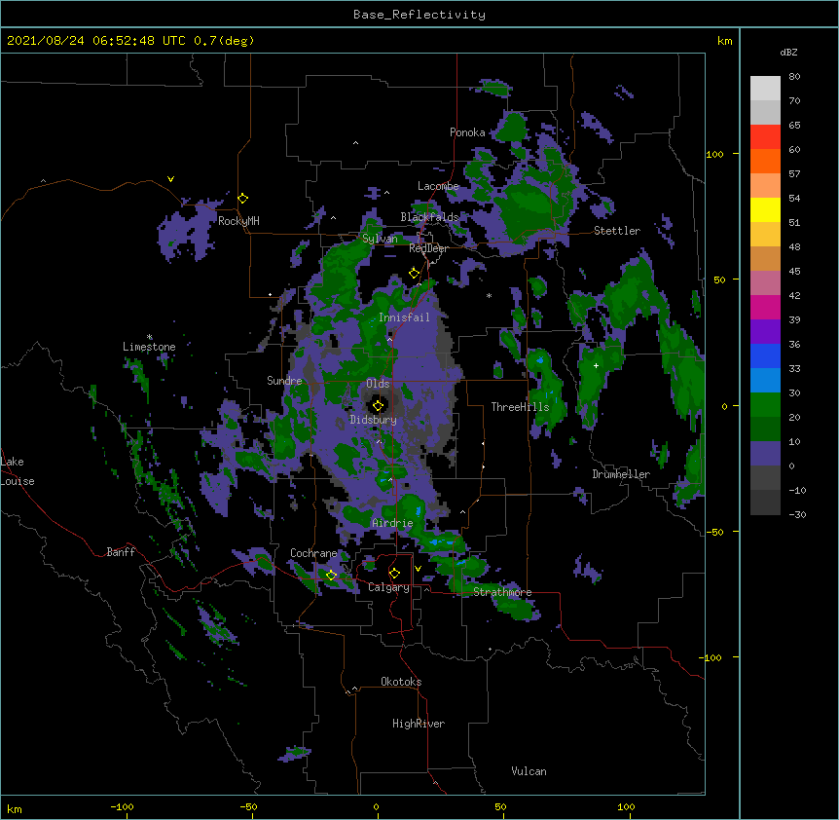Click the -50 tick label on the right axis
Image resolution: width=839 pixels, height=820 pixels.
(x=714, y=532)
